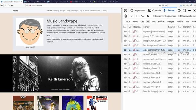Toggle the Images request filter

point(171,22)
